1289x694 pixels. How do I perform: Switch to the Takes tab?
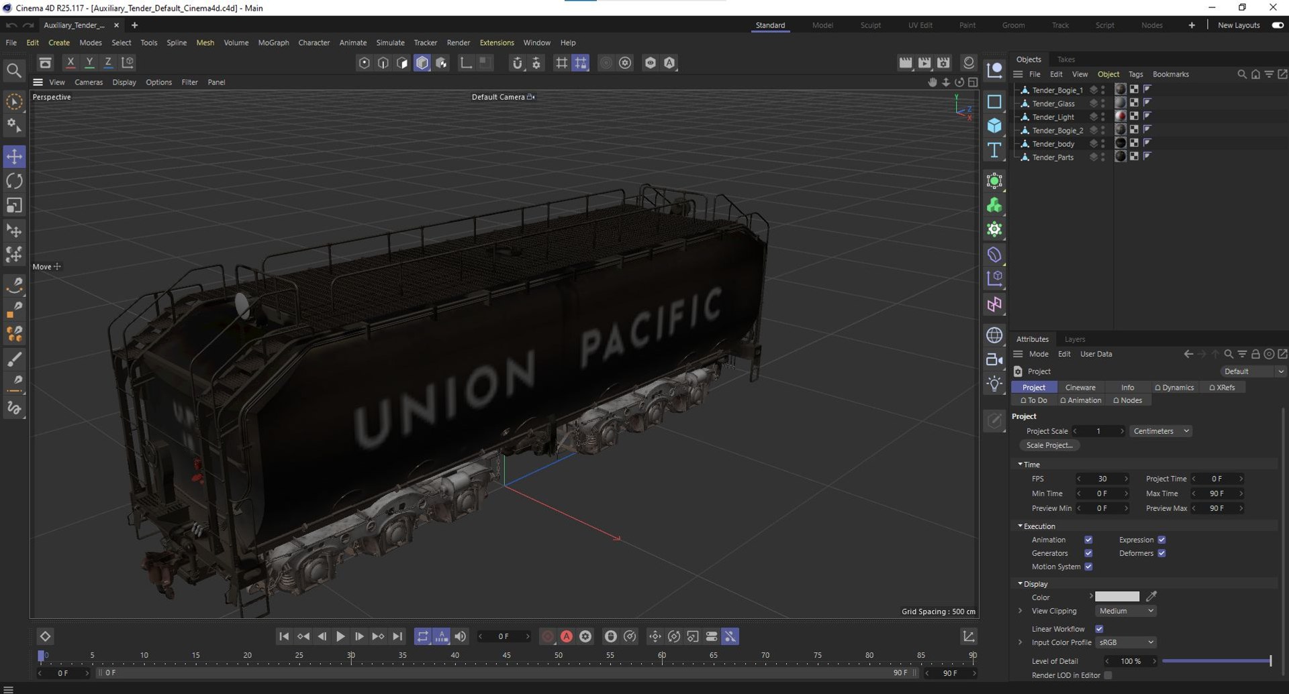(x=1066, y=59)
